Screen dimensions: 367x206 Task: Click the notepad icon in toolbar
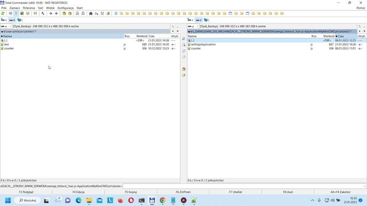(116, 14)
